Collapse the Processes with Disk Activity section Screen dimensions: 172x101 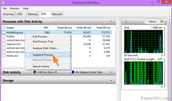111,21
